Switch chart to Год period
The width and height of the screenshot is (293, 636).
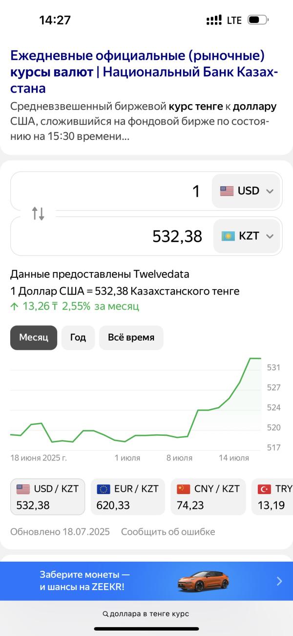tap(78, 338)
